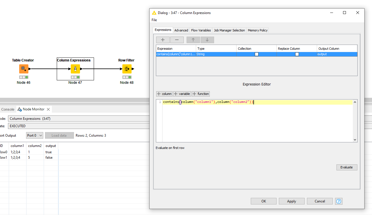Click the Evaluate button
This screenshot has height=215, width=372.
(347, 167)
